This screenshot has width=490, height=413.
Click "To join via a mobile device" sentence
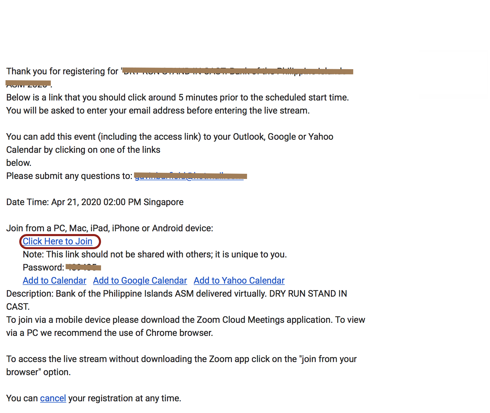186,326
